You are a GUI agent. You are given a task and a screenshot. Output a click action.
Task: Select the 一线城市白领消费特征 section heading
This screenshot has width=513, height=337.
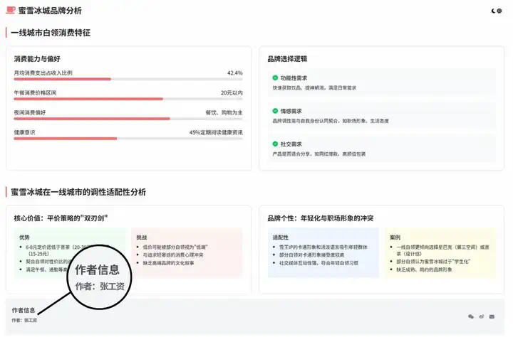[51, 33]
